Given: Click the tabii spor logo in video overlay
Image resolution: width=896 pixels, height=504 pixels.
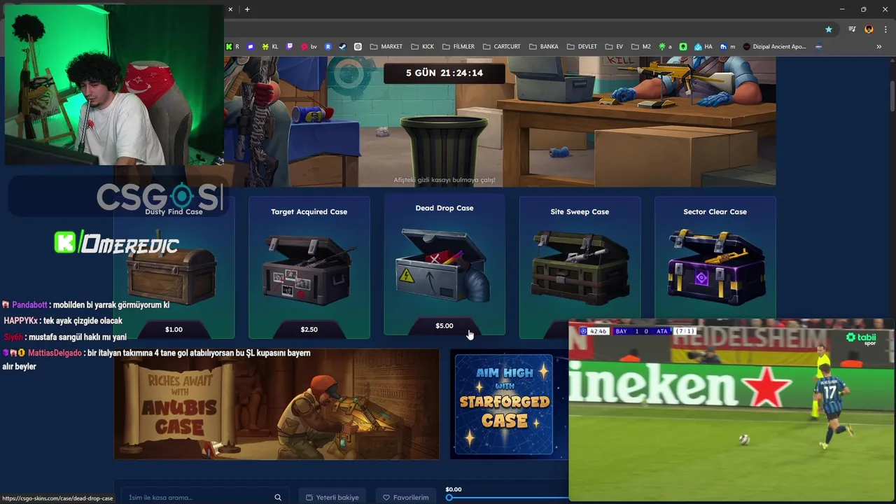Looking at the screenshot, I should [861, 339].
